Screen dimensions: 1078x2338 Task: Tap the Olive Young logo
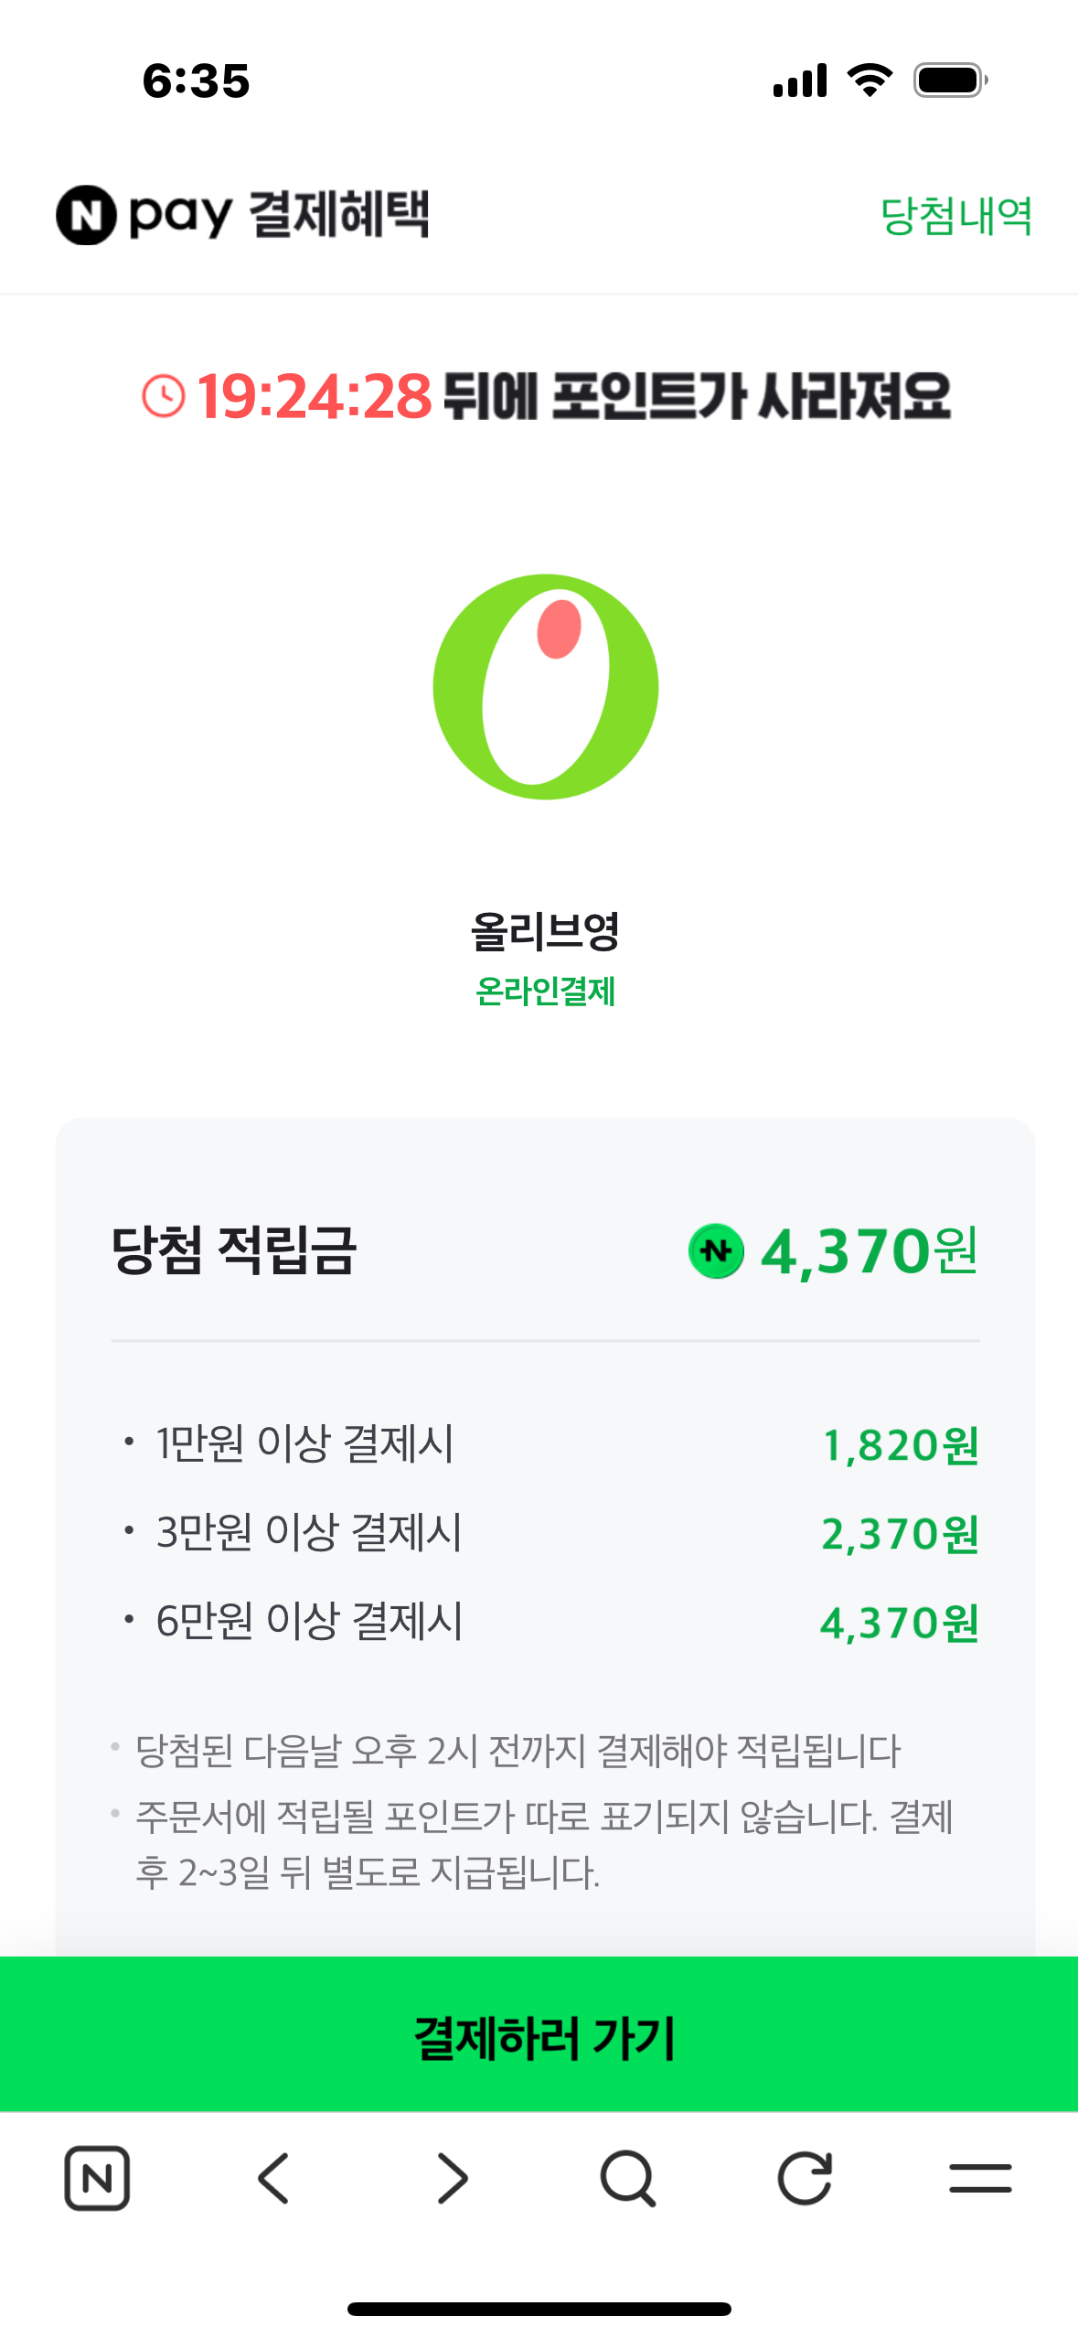pyautogui.click(x=546, y=687)
